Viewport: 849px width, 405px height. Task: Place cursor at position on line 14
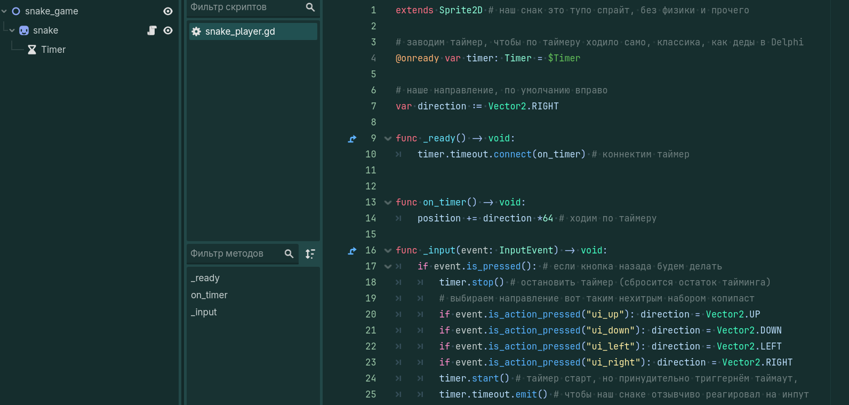pos(439,218)
